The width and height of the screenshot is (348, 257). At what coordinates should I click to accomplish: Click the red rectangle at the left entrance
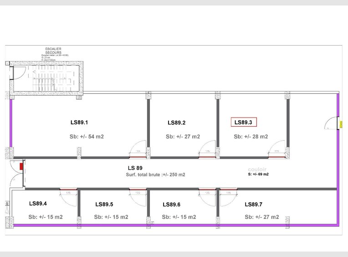click(x=21, y=166)
